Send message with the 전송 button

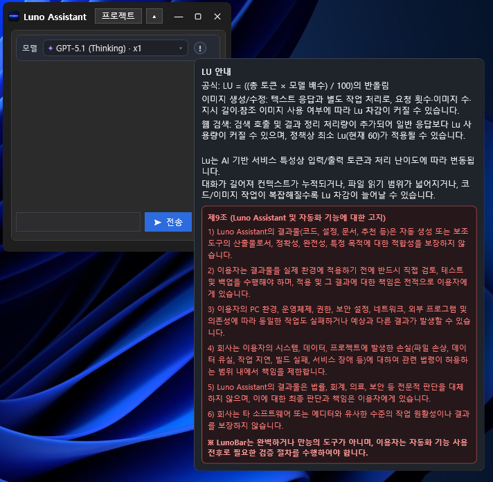[x=168, y=222]
